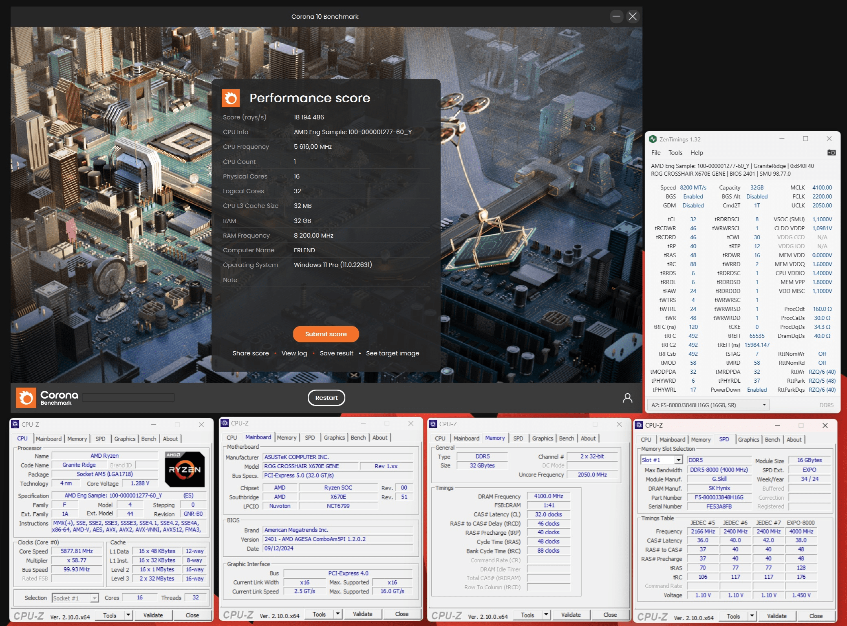Click Tools button in CPU-Z Memory window
Viewport: 847px width, 626px height.
coord(527,615)
